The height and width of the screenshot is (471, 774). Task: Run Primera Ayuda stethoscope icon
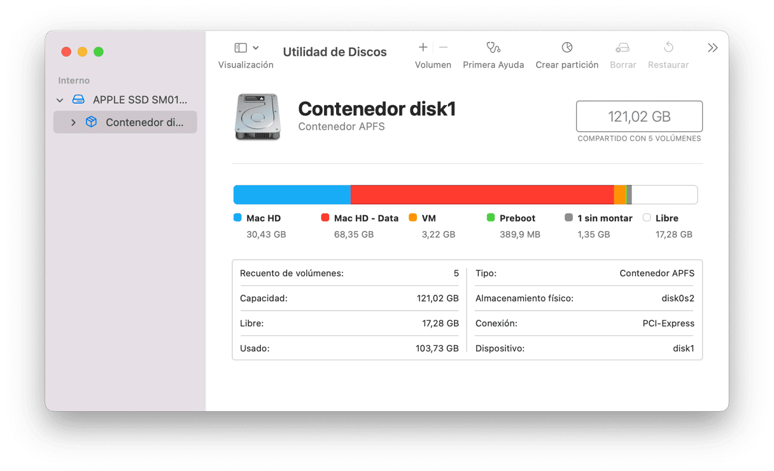[x=493, y=47]
